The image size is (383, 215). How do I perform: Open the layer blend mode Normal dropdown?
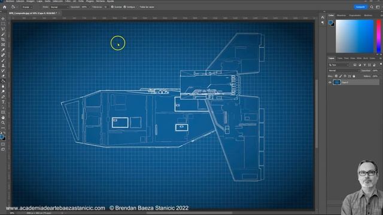[344, 70]
